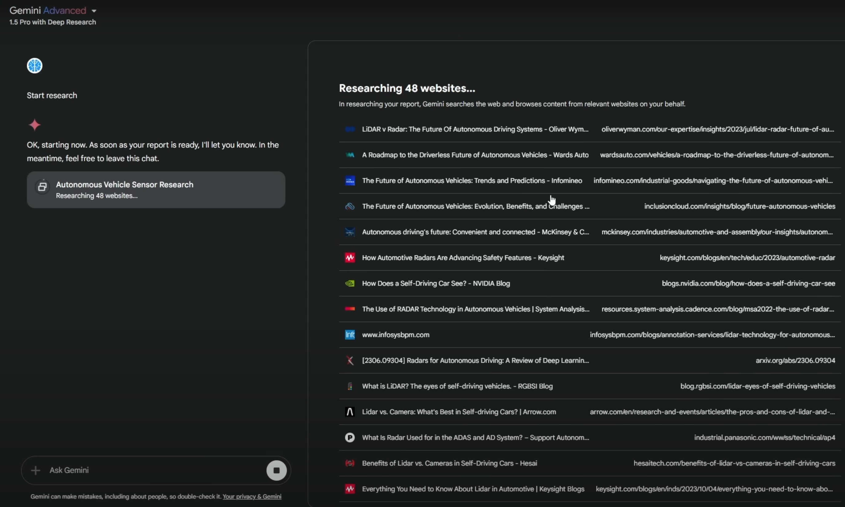The width and height of the screenshot is (845, 507).
Task: Open the Keysight Automotive Radars link
Action: click(x=463, y=257)
